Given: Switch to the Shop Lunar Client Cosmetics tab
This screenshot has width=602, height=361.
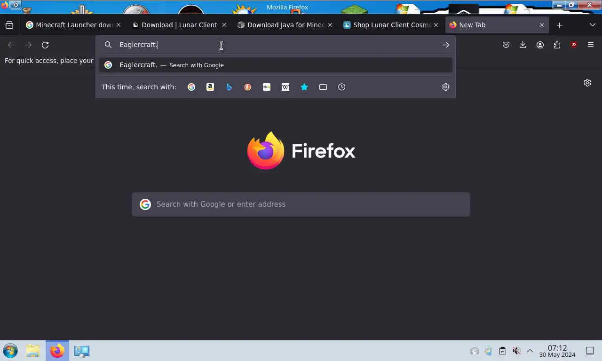Looking at the screenshot, I should pyautogui.click(x=391, y=25).
